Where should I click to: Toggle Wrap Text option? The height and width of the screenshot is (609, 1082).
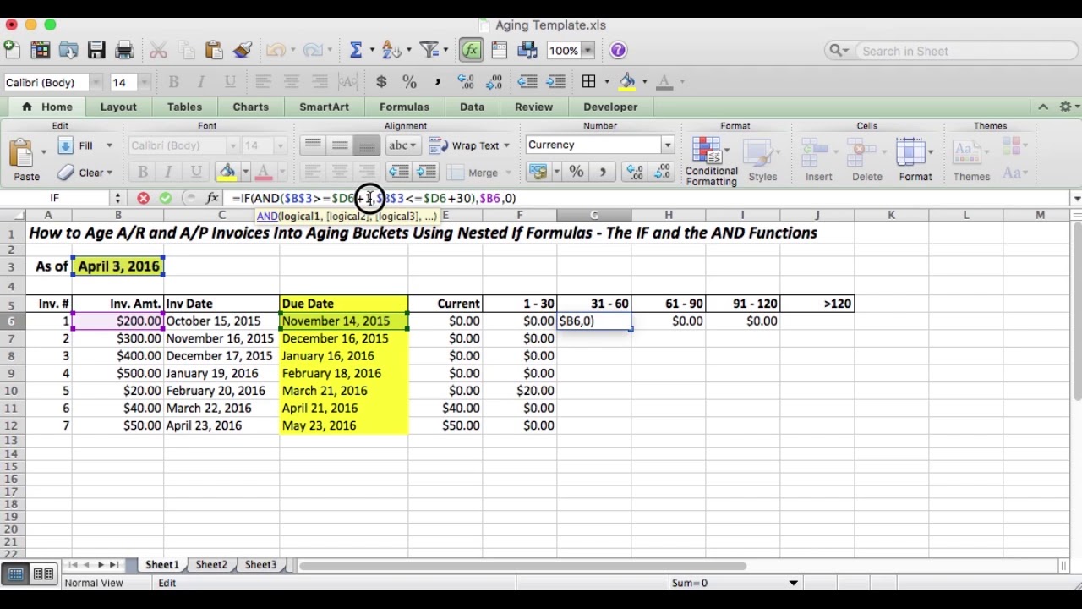[468, 145]
